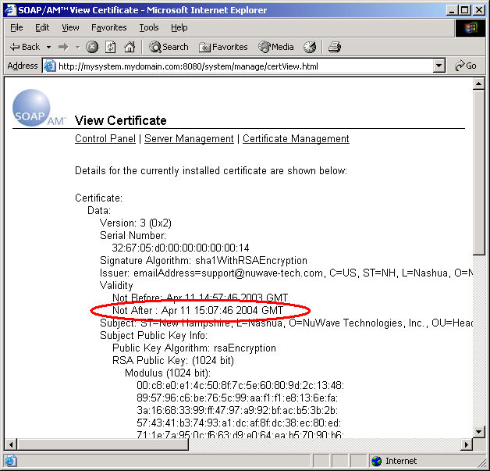Click the Refresh page icon

point(111,47)
